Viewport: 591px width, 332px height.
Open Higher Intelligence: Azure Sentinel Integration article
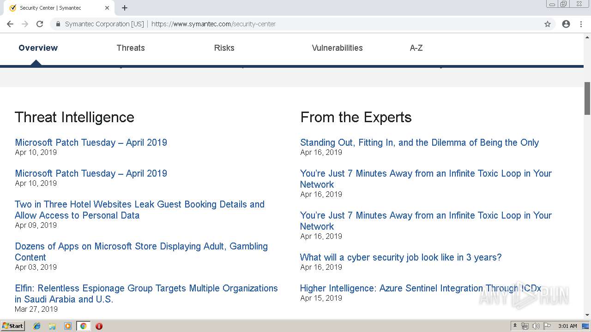tap(421, 288)
